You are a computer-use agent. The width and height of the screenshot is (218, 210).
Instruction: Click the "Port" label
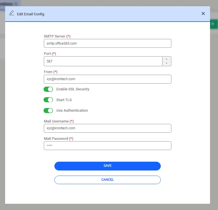click(47, 54)
